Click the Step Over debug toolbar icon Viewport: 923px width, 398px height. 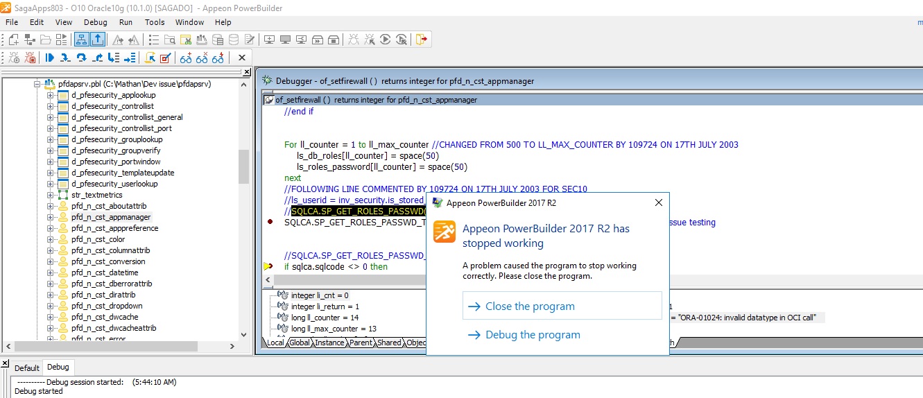(81, 58)
